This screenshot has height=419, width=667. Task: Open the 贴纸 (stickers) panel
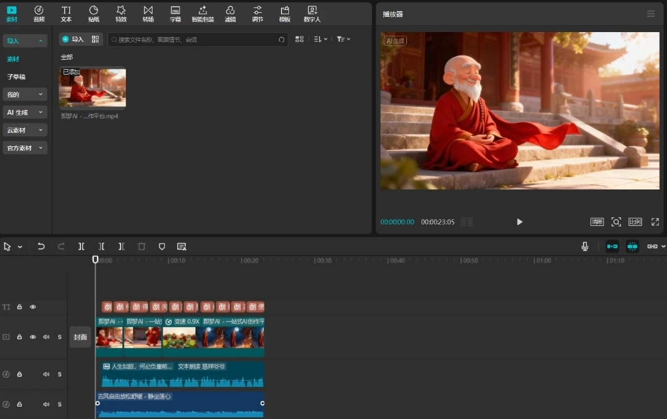94,14
